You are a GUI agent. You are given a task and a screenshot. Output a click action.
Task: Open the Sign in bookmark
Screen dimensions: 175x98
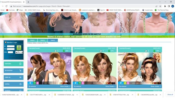(101, 10)
